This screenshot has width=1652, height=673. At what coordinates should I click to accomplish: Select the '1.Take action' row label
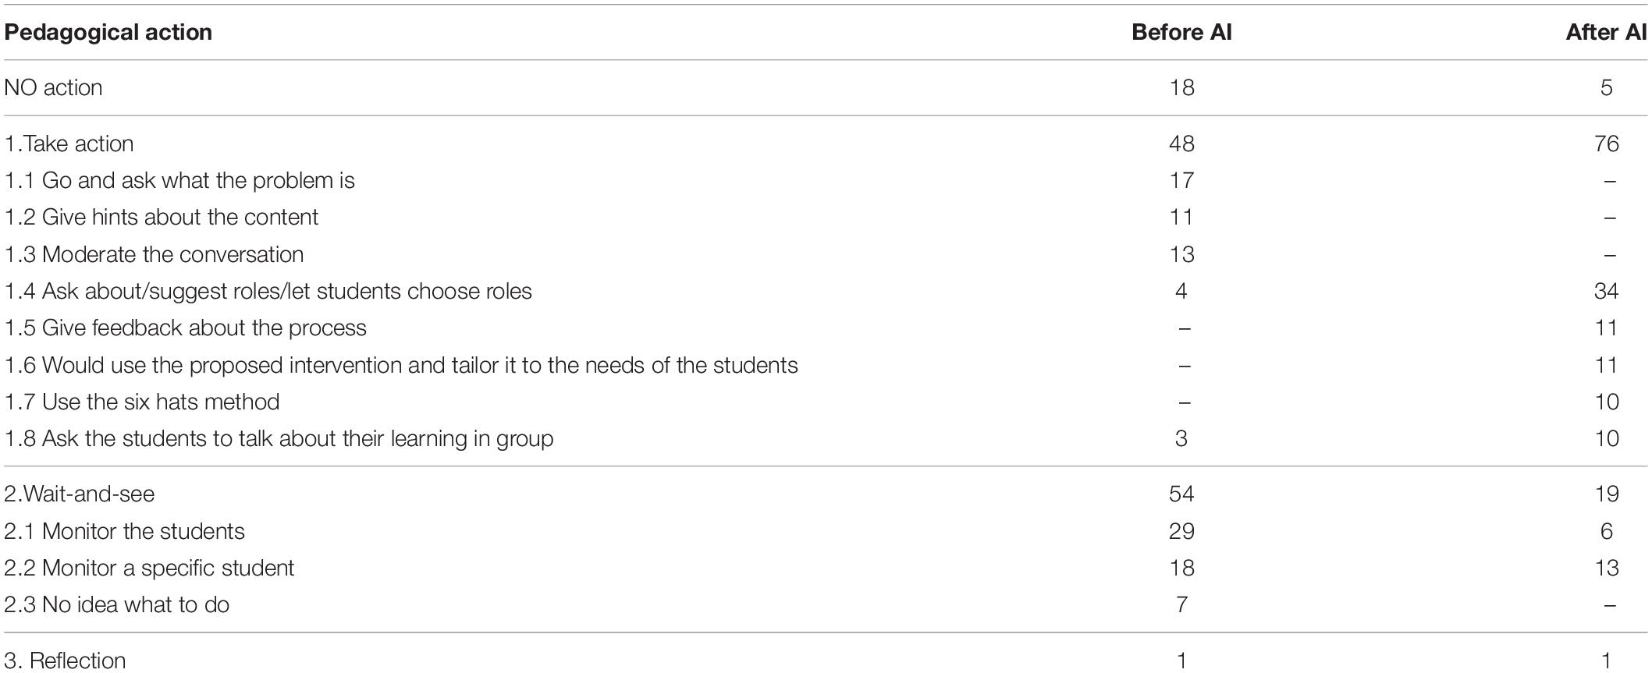click(69, 143)
